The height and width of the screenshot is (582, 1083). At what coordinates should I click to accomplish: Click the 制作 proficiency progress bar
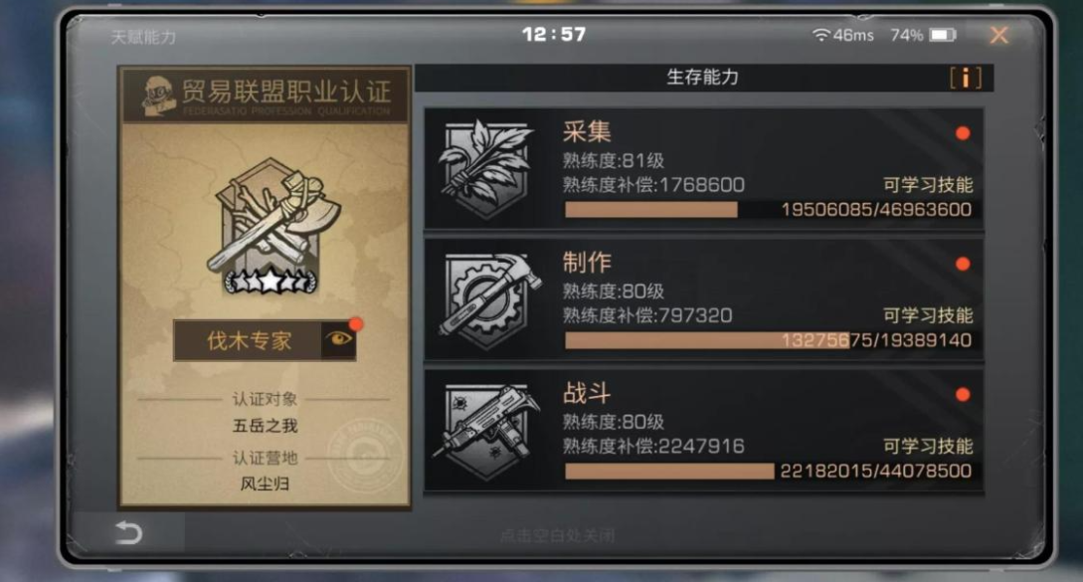[768, 340]
